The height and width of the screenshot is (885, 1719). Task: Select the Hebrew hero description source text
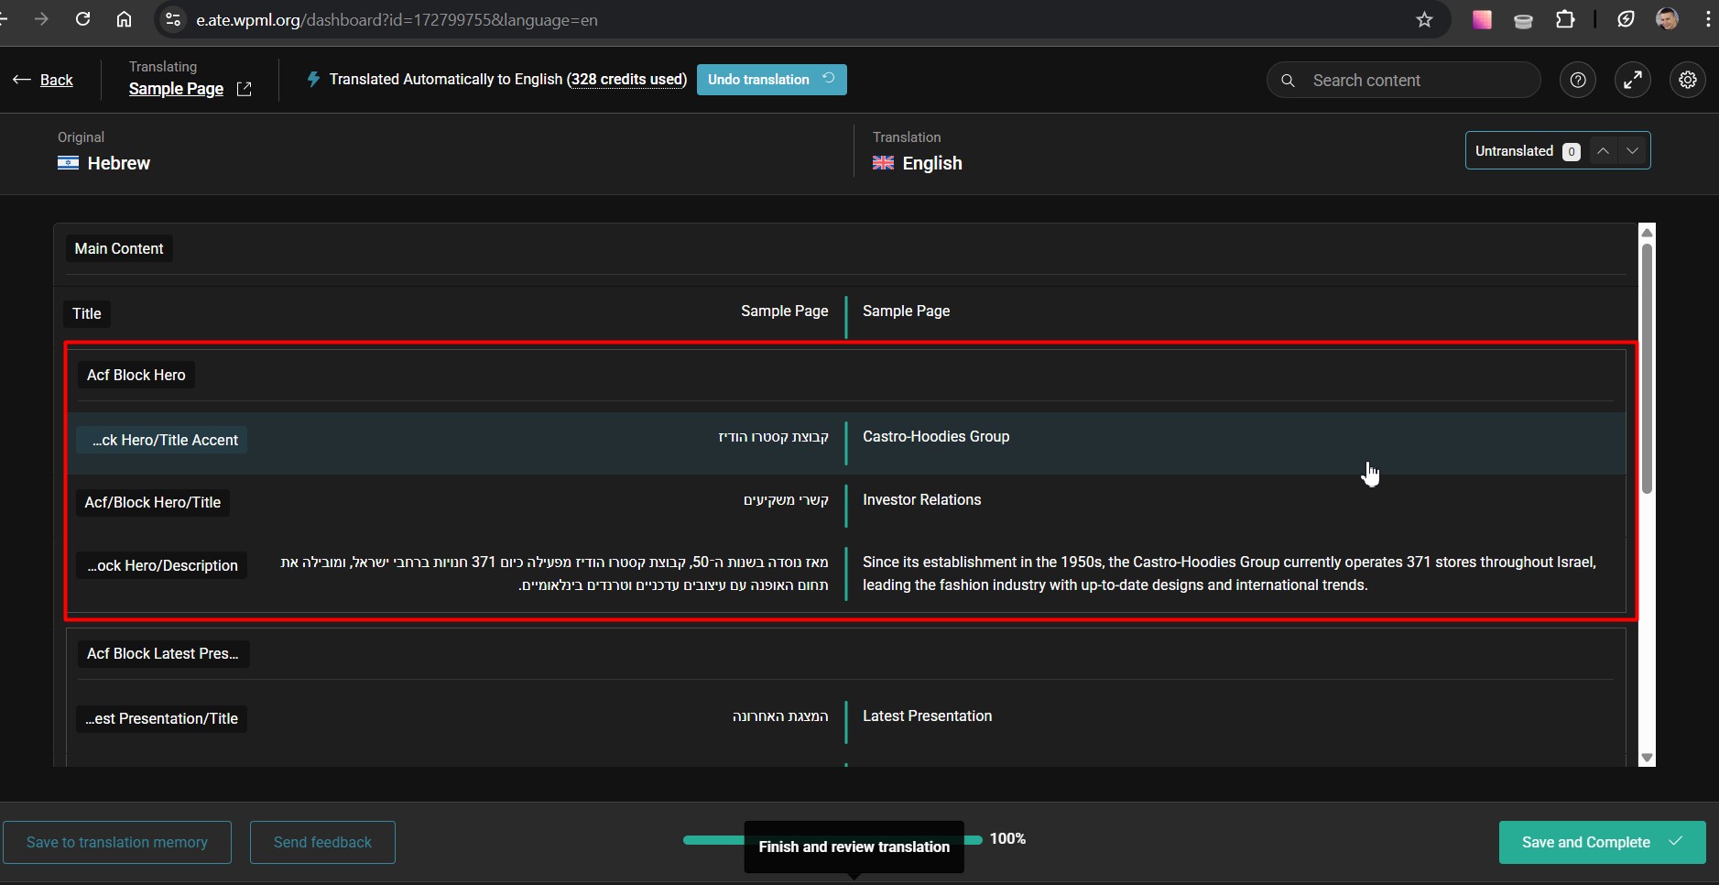pos(554,574)
